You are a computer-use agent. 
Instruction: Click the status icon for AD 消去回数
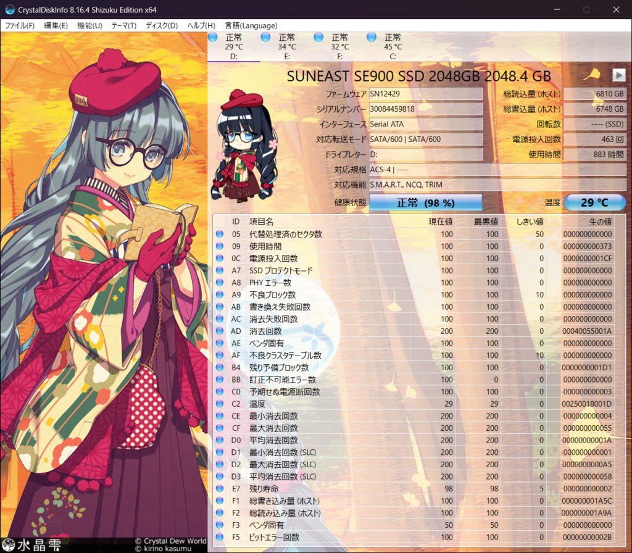(x=220, y=331)
